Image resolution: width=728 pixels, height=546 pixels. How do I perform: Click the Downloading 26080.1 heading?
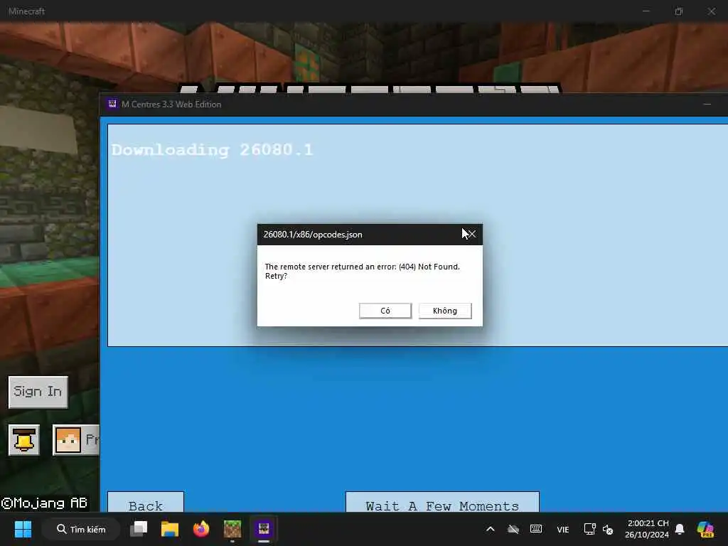(x=213, y=150)
